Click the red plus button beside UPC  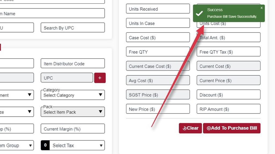click(100, 78)
